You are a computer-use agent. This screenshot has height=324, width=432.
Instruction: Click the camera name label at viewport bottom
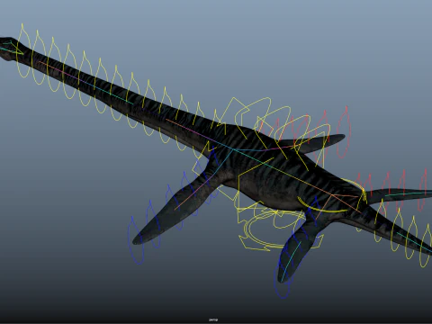213,320
